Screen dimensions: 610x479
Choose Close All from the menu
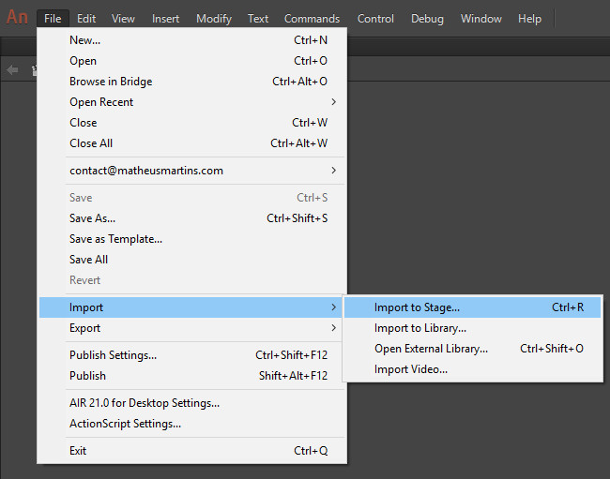[193, 143]
